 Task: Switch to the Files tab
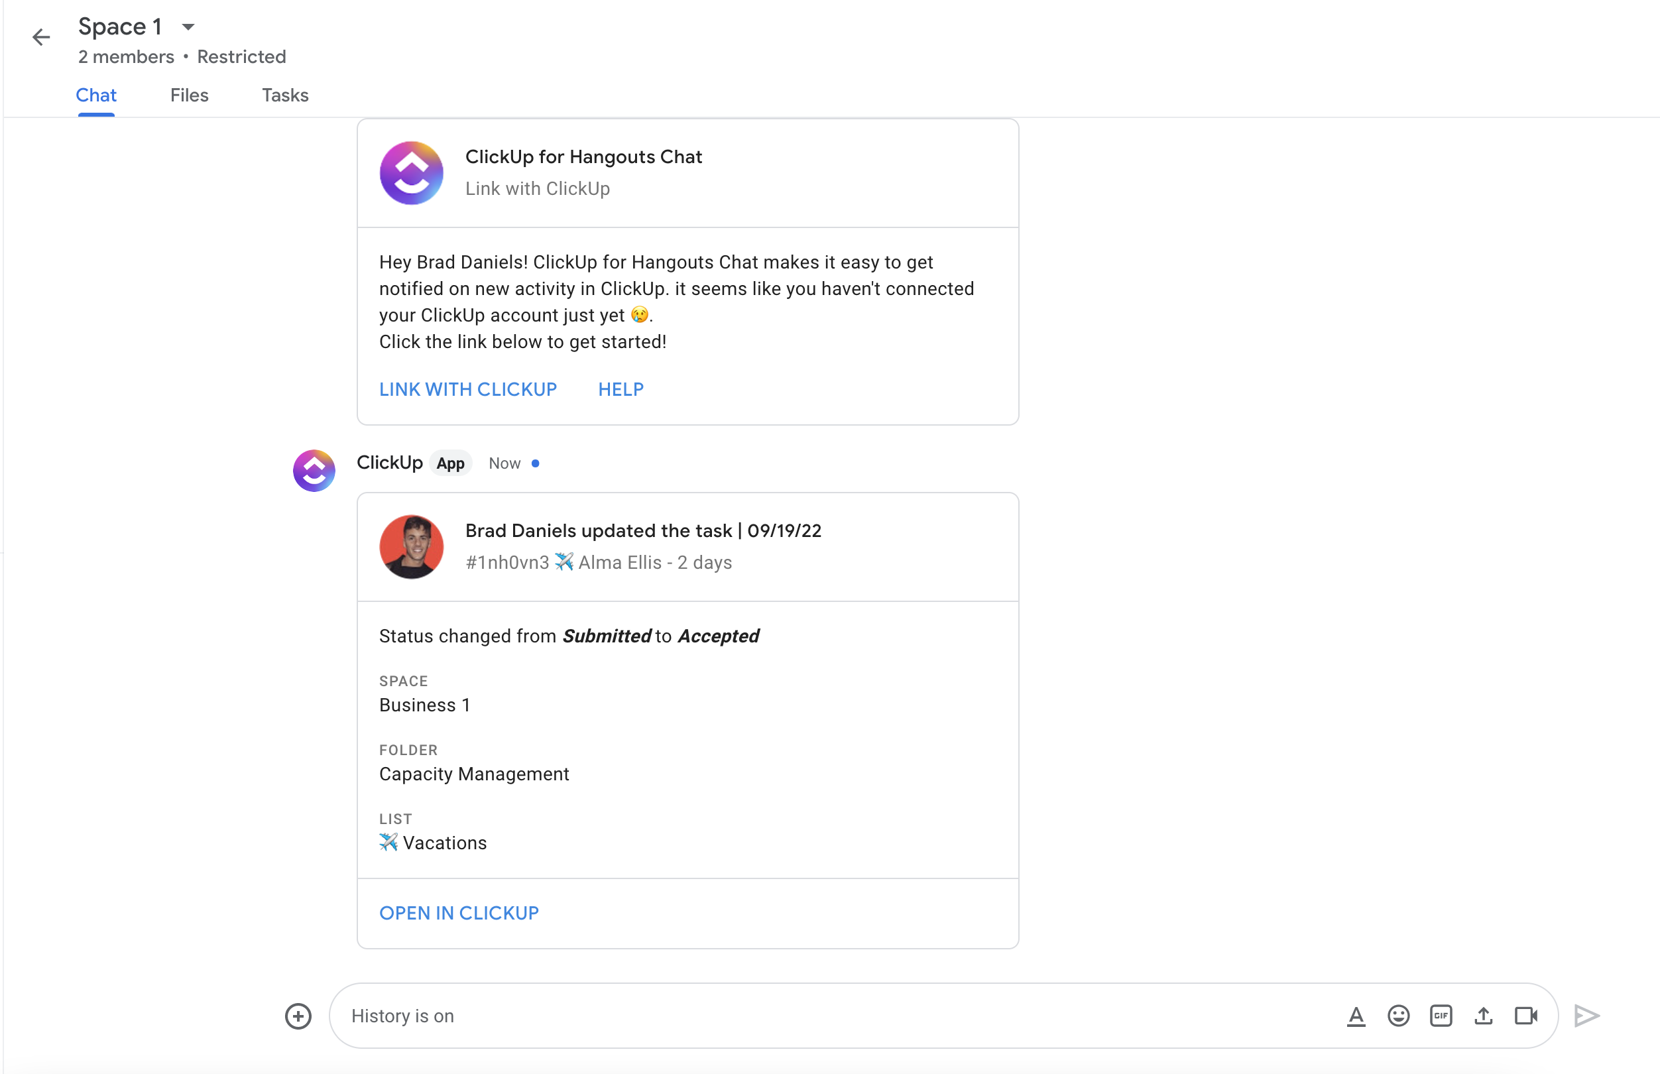(189, 95)
